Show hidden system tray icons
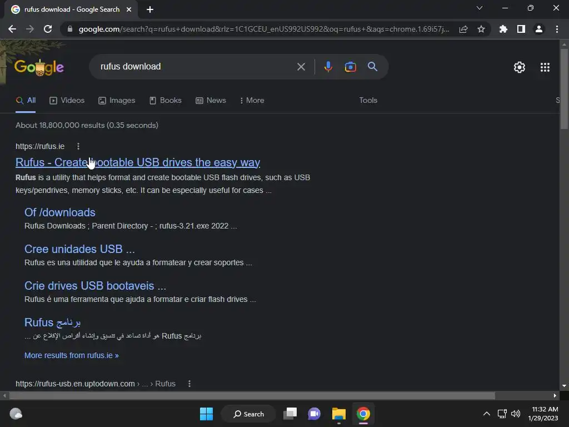The image size is (569, 427). pos(487,414)
